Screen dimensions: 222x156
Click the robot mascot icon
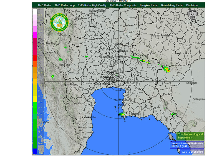(192, 15)
